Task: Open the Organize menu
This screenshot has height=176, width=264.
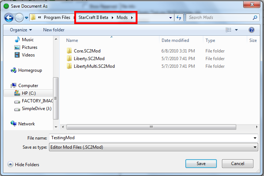Action: pyautogui.click(x=21, y=30)
